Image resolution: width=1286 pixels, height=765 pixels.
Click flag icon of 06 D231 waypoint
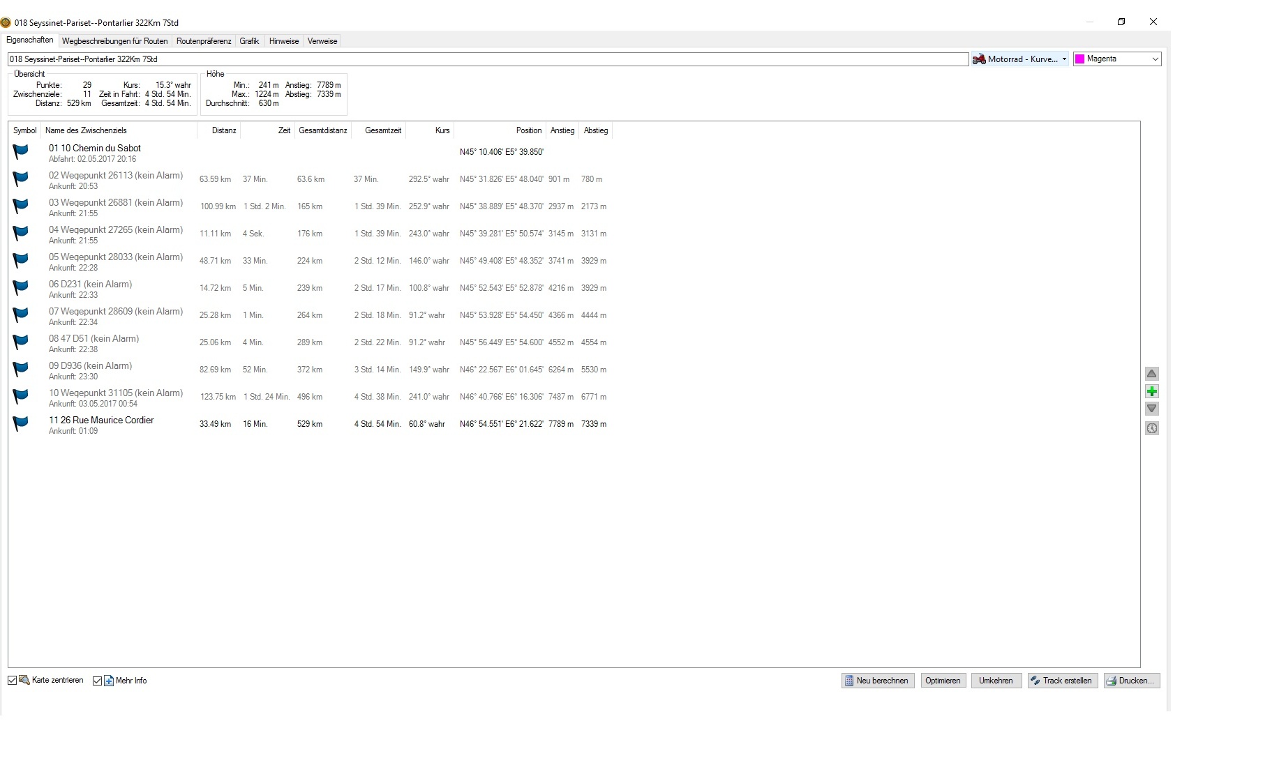tap(21, 287)
